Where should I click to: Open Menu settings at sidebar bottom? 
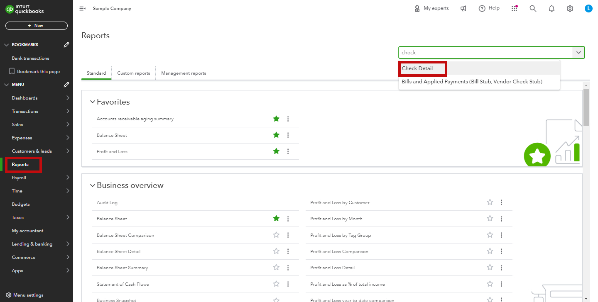25,295
